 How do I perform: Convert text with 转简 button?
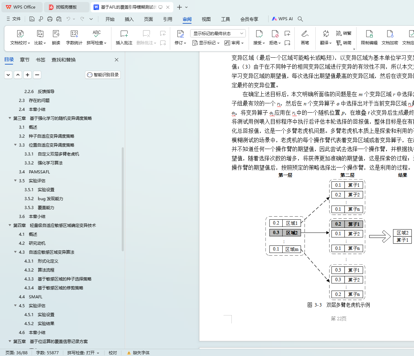344,43
